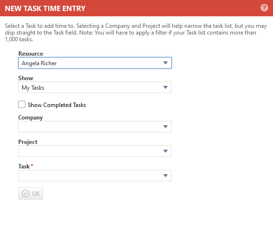Click the New Task Time Entry title
Viewport: 273px width, 226px height.
click(45, 8)
